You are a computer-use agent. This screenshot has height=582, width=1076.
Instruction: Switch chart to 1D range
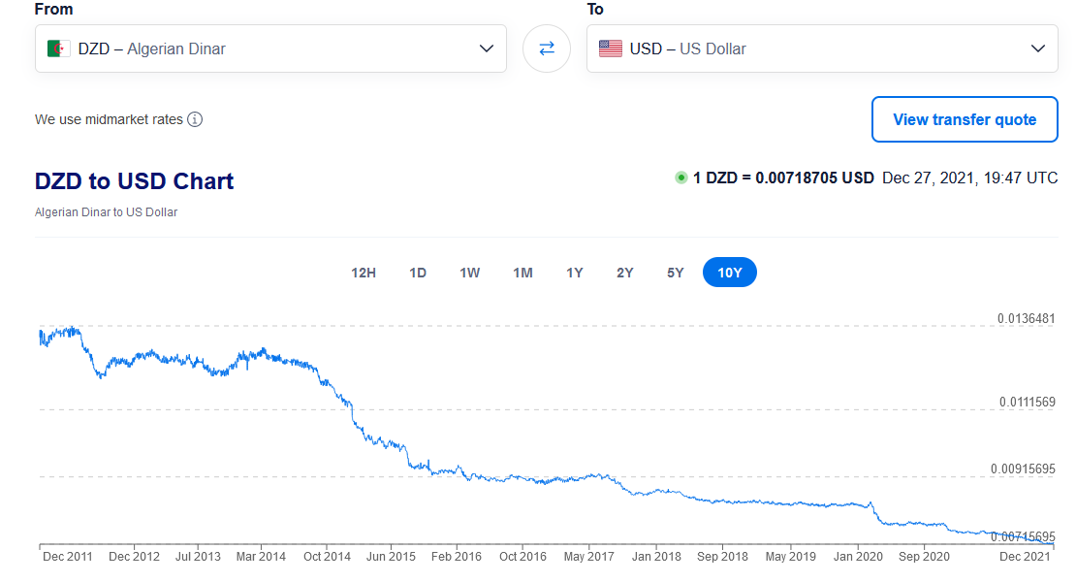418,273
